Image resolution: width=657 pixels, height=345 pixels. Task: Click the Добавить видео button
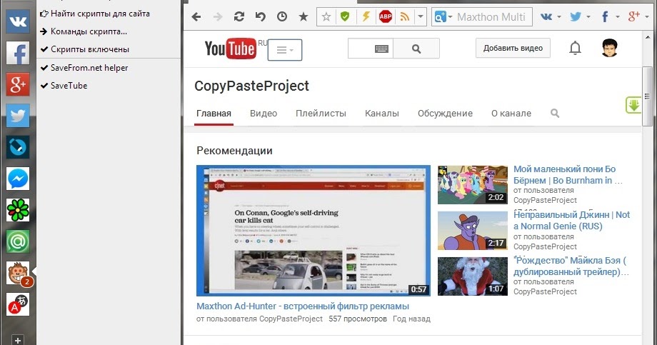pos(513,48)
